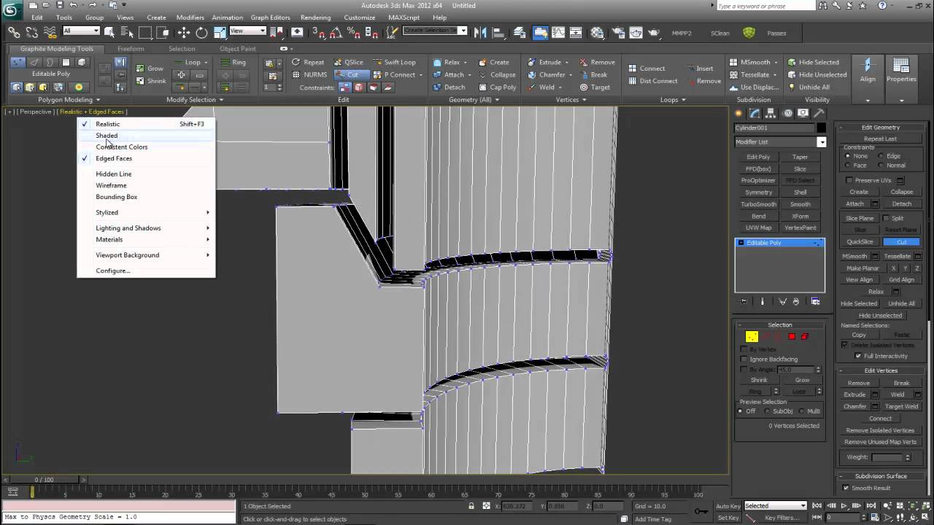
Task: Click the object color swatch beside Cylinder001
Action: tap(821, 128)
